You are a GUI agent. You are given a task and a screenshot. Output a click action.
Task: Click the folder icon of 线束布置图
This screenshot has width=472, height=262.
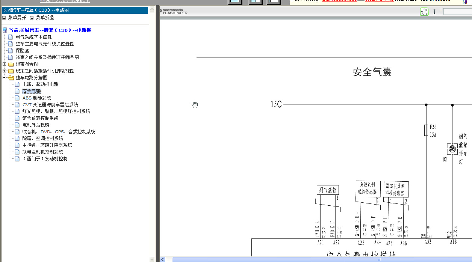(x=11, y=64)
